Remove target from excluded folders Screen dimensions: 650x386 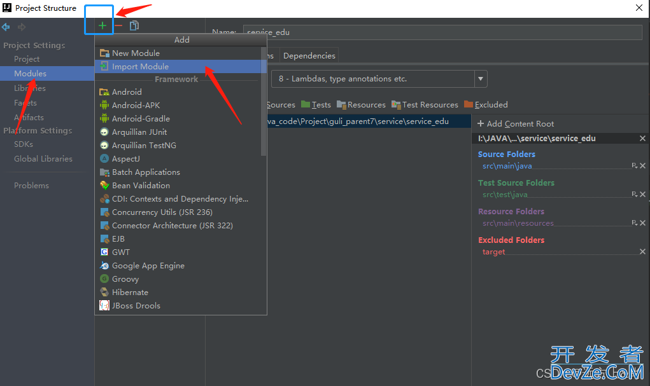point(642,251)
